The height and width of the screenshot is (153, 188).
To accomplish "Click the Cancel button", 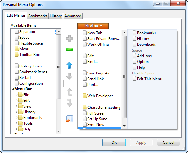I will pos(169,143).
